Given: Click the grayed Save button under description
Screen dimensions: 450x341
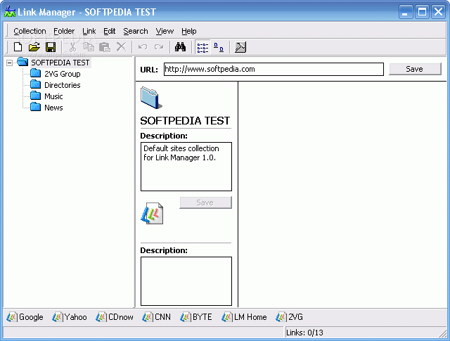Looking at the screenshot, I should [x=205, y=202].
